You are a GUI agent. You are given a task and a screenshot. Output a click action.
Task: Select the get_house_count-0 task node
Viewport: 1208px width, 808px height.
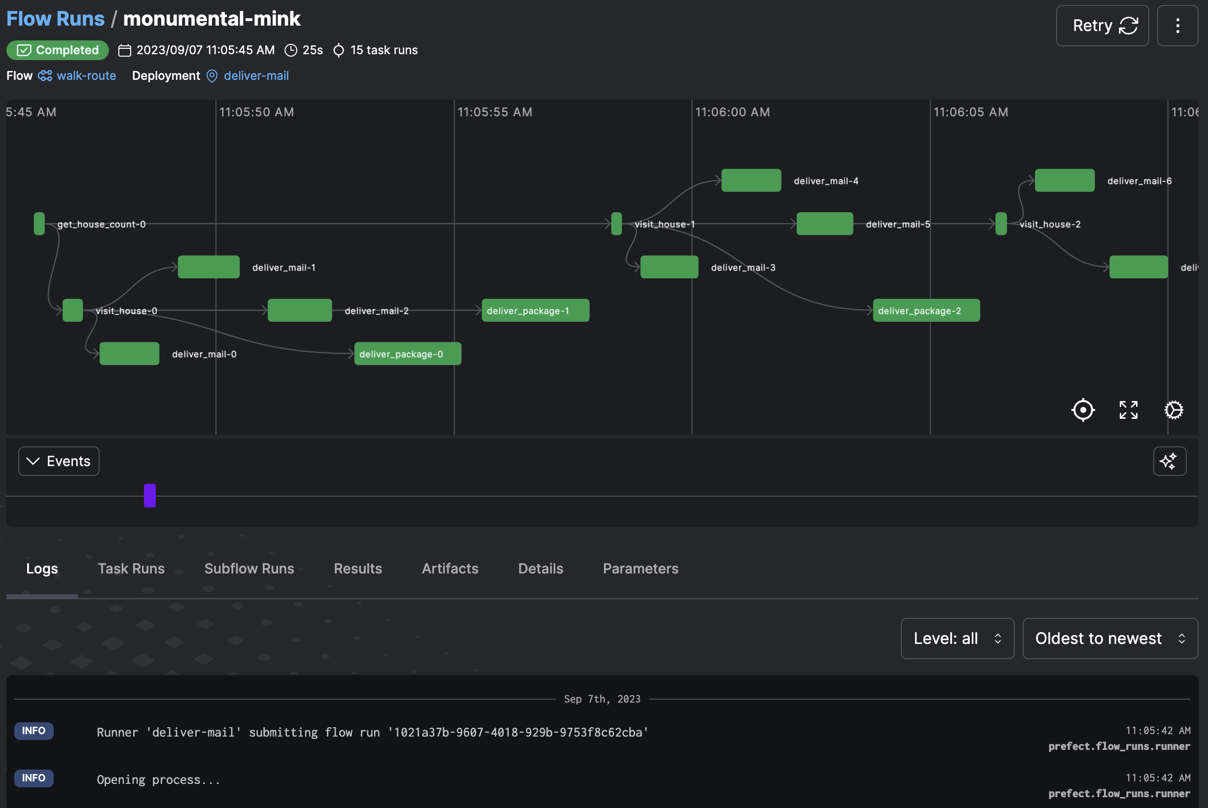click(39, 224)
